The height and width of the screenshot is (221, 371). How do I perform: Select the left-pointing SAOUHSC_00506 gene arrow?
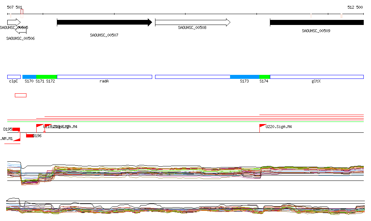(21, 31)
